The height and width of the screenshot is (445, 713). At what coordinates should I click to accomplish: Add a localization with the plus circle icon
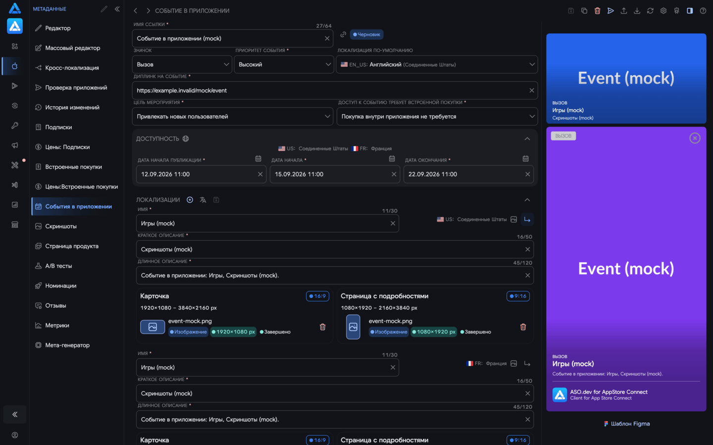pyautogui.click(x=190, y=200)
